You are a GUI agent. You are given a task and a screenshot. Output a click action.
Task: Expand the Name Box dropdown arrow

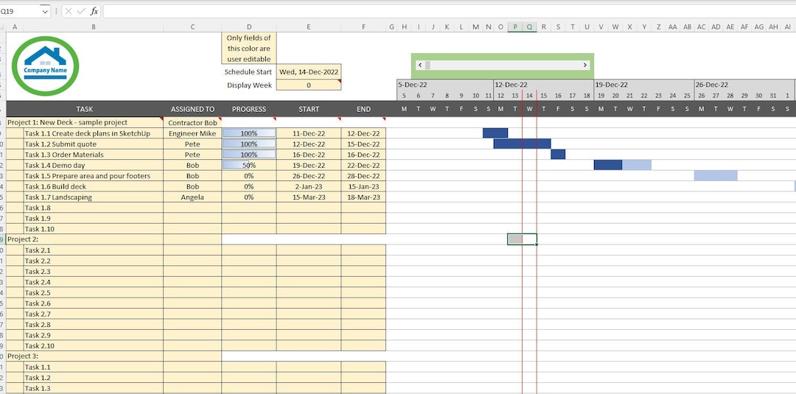click(44, 11)
